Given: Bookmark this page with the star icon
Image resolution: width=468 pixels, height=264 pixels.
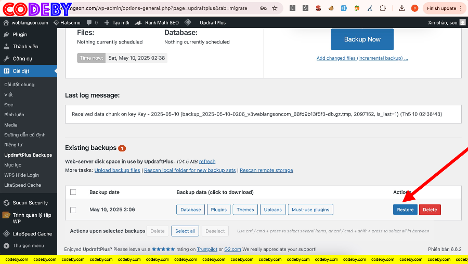Looking at the screenshot, I should pos(275,8).
